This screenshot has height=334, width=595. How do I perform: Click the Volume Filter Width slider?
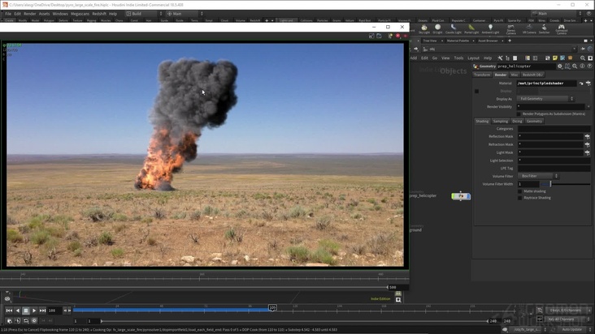567,184
